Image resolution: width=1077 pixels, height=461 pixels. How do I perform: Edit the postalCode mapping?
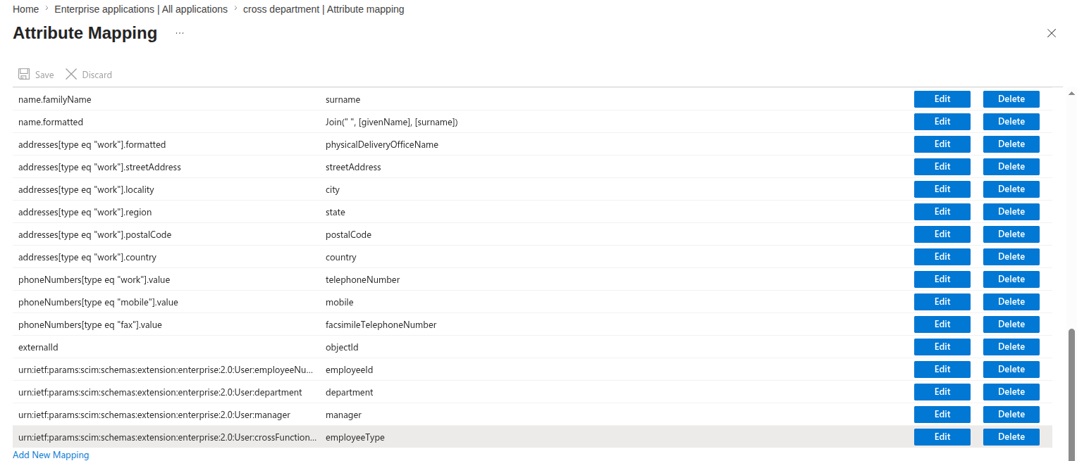point(942,234)
